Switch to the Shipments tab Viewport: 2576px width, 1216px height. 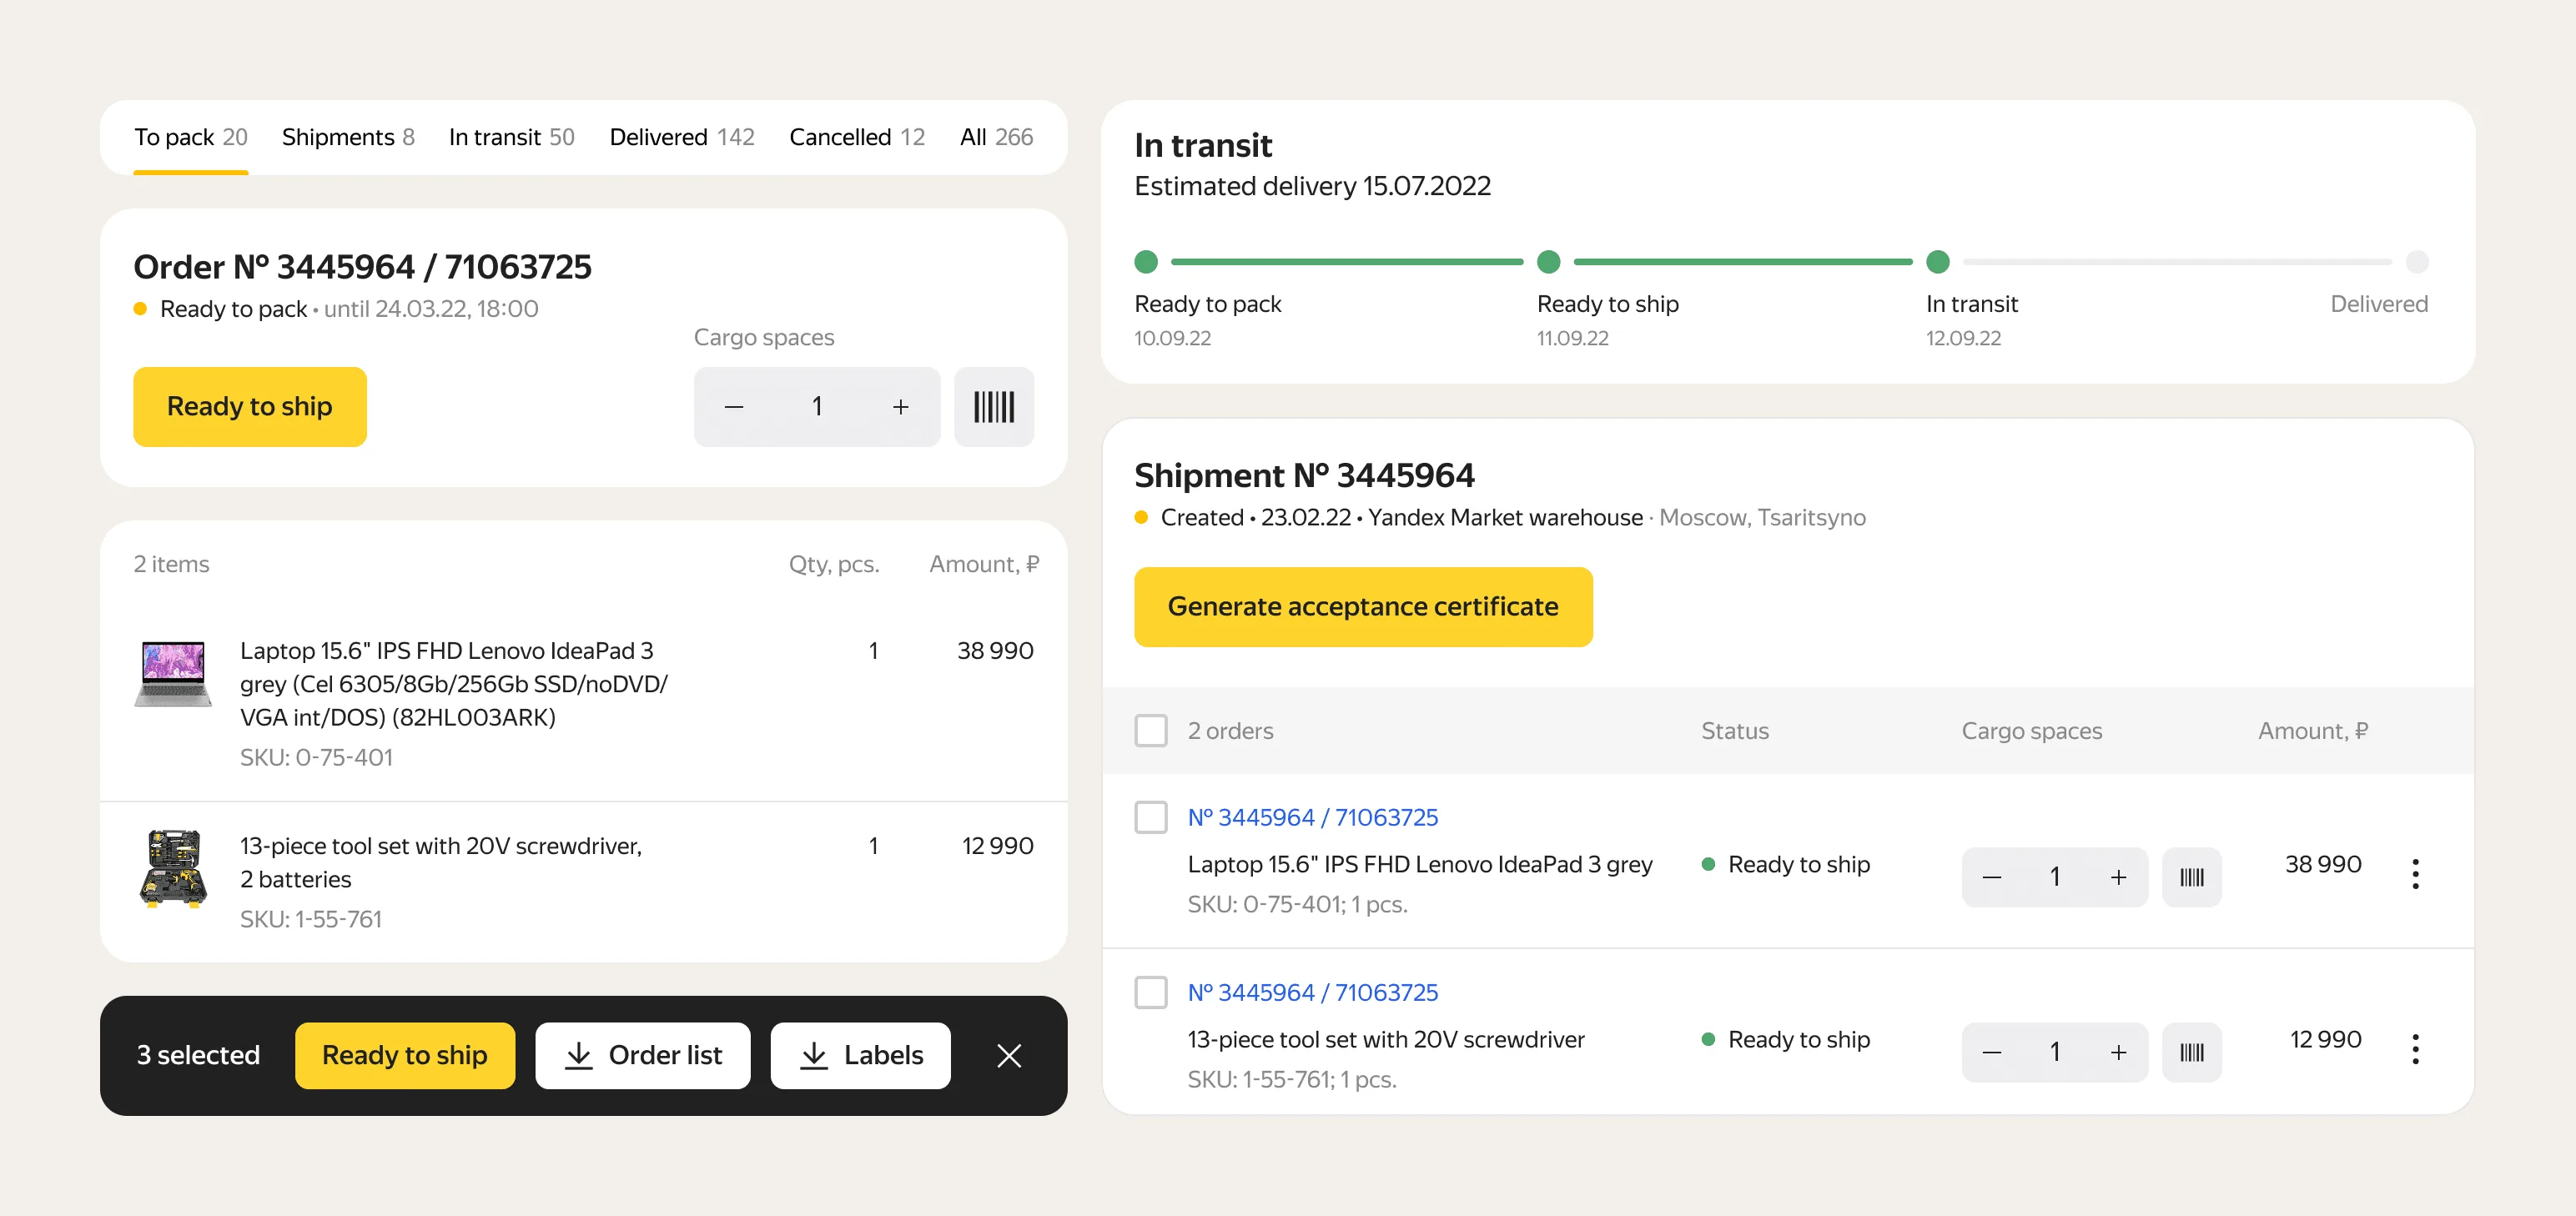click(x=348, y=137)
